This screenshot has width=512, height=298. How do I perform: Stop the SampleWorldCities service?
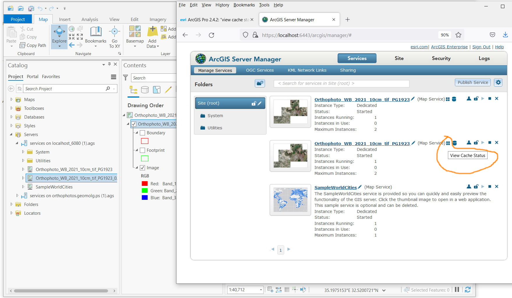490,186
